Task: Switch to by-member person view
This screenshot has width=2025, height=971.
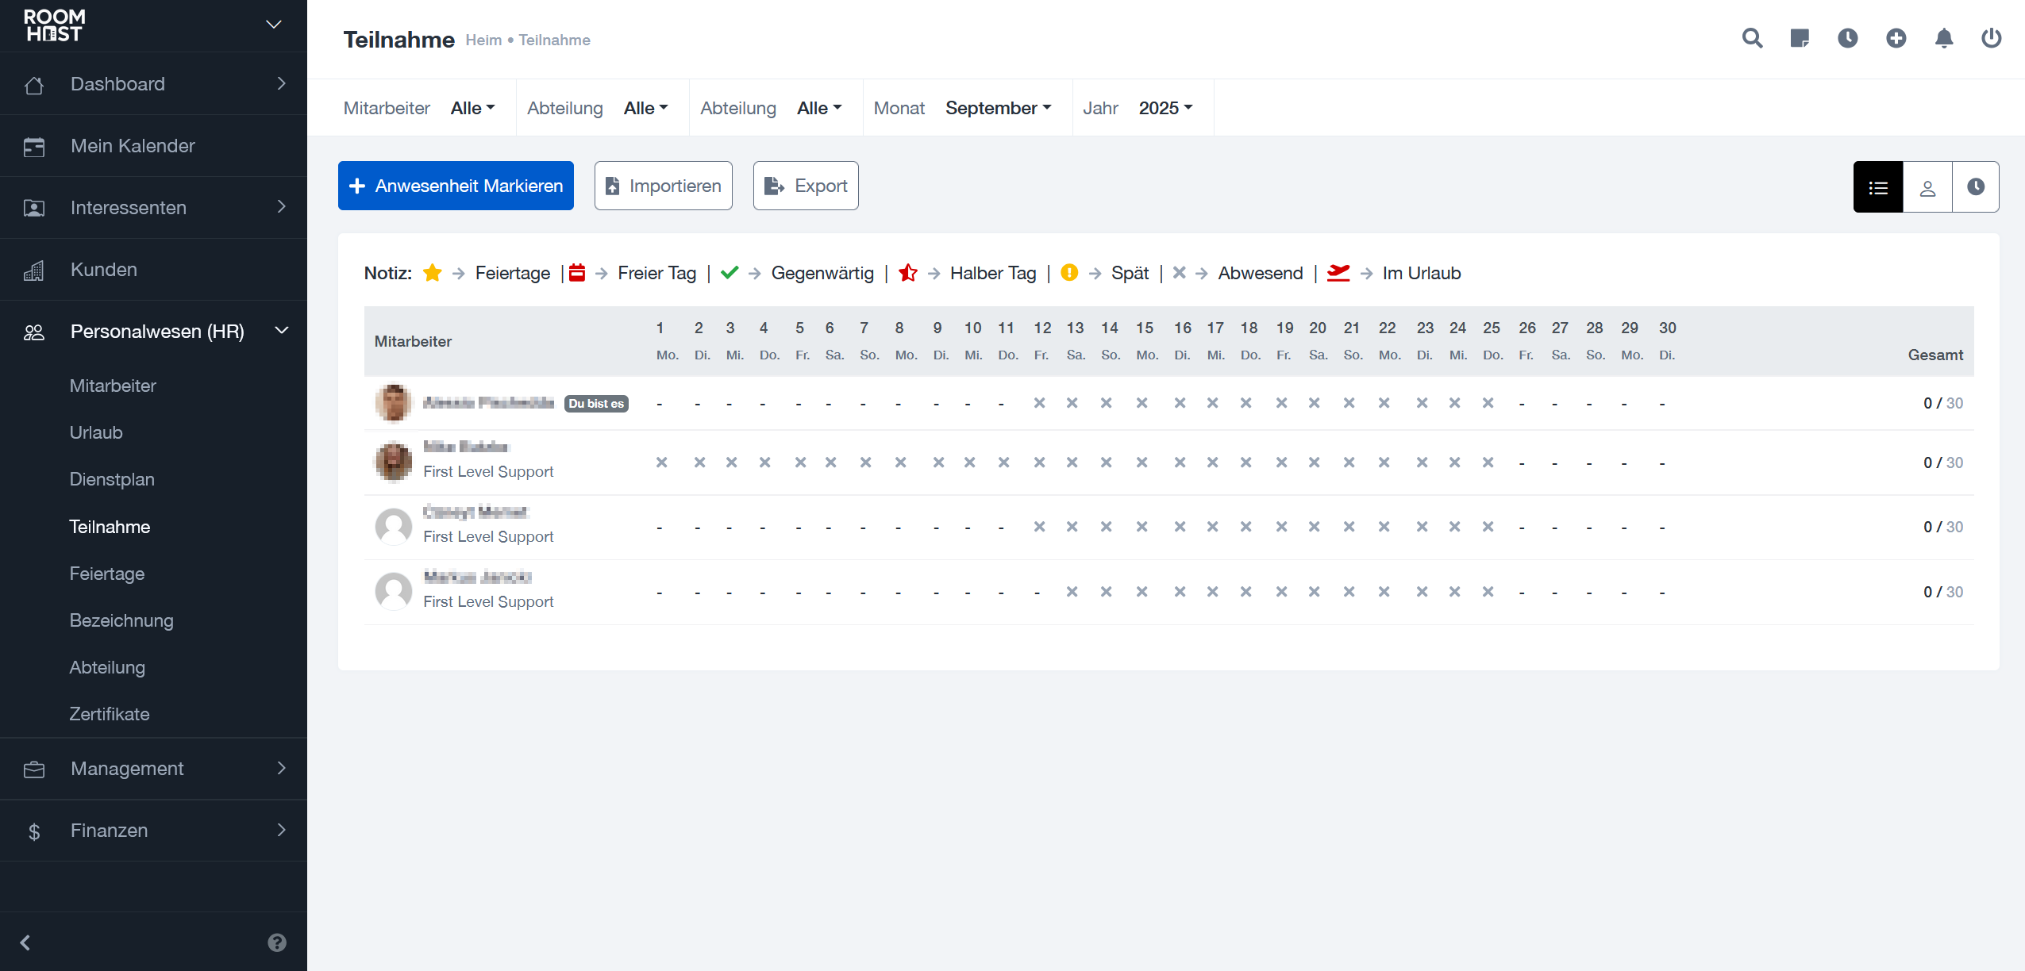Action: point(1927,187)
